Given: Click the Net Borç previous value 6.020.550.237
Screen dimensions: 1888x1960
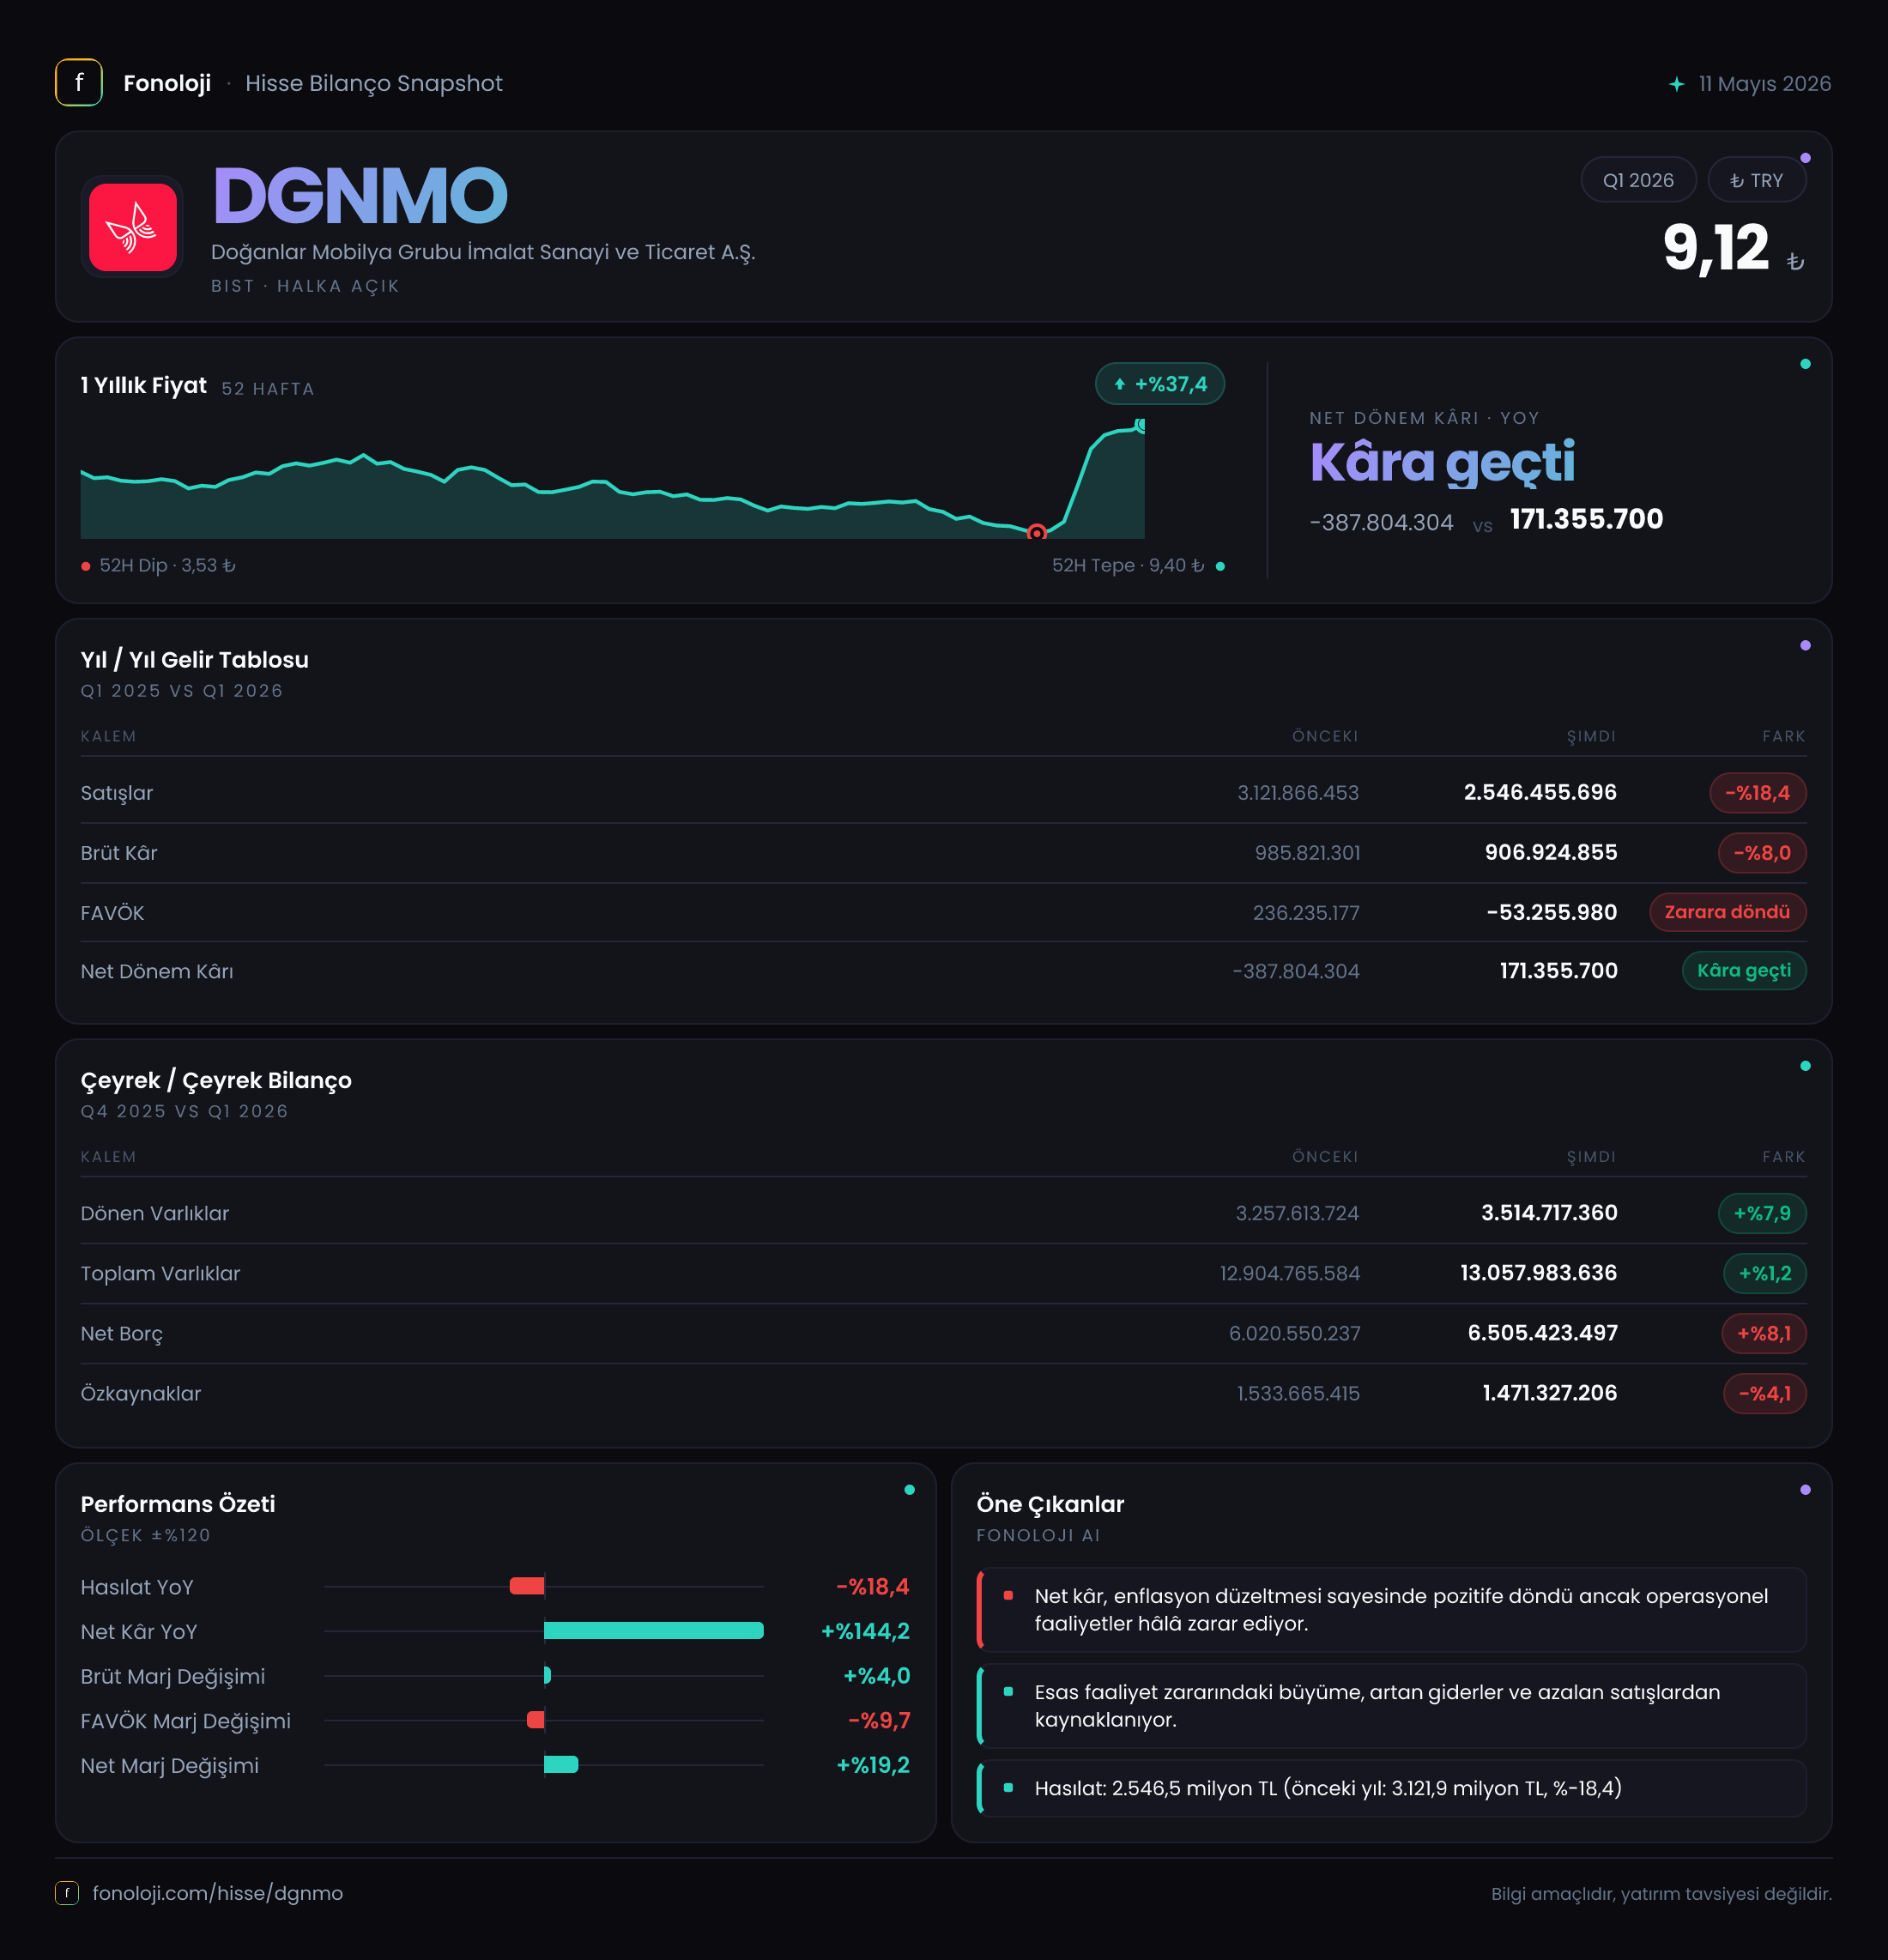Looking at the screenshot, I should (1294, 1333).
